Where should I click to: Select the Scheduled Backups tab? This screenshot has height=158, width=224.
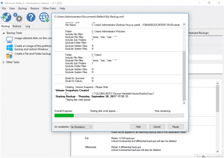[199, 33]
